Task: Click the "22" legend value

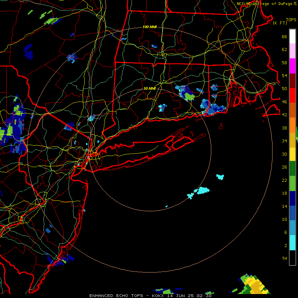Action: [x=284, y=180]
